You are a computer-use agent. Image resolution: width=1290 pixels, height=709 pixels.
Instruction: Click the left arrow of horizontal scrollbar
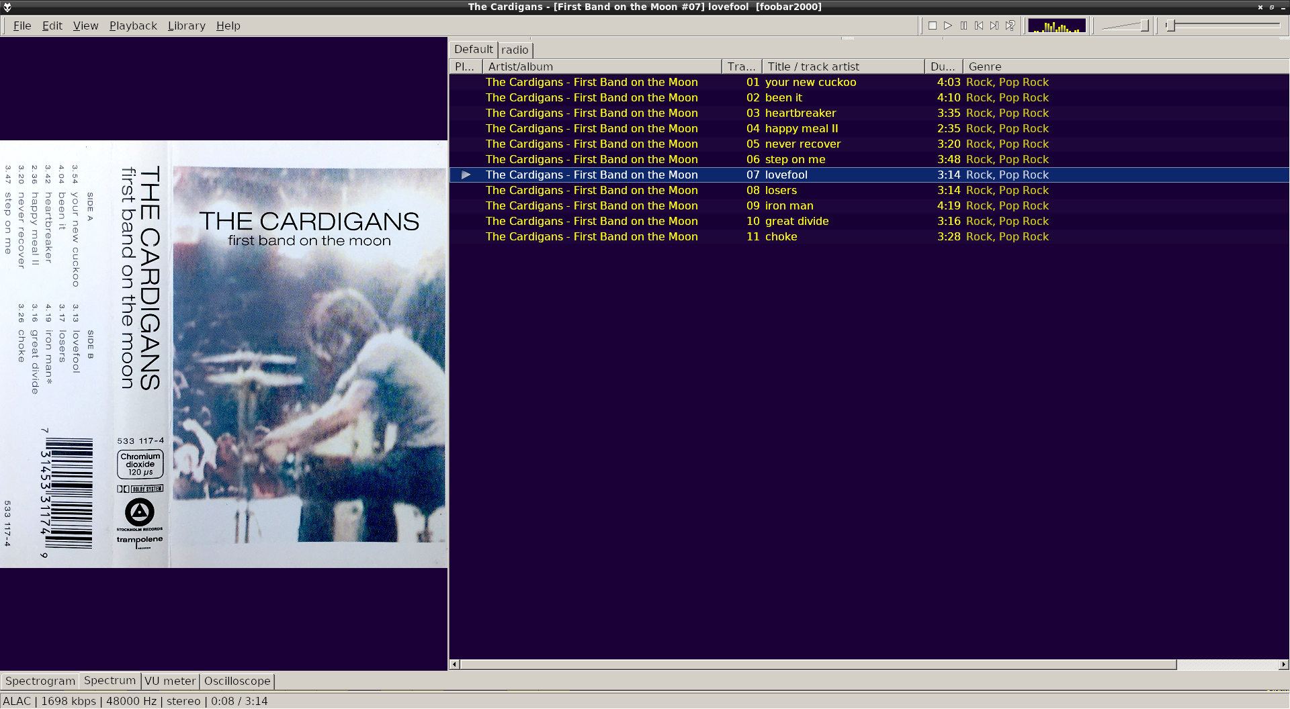coord(455,665)
